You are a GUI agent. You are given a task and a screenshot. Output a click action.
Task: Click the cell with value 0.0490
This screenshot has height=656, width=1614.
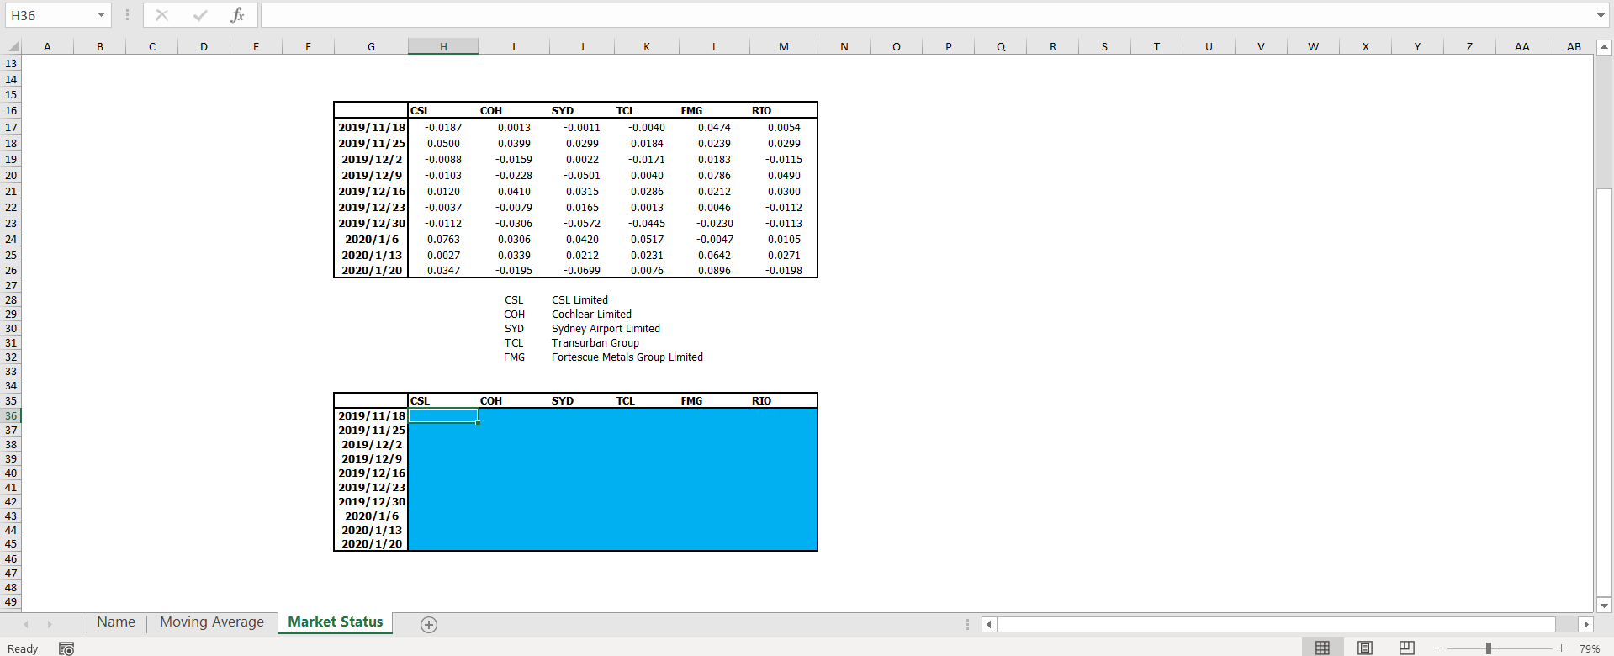[x=784, y=176]
